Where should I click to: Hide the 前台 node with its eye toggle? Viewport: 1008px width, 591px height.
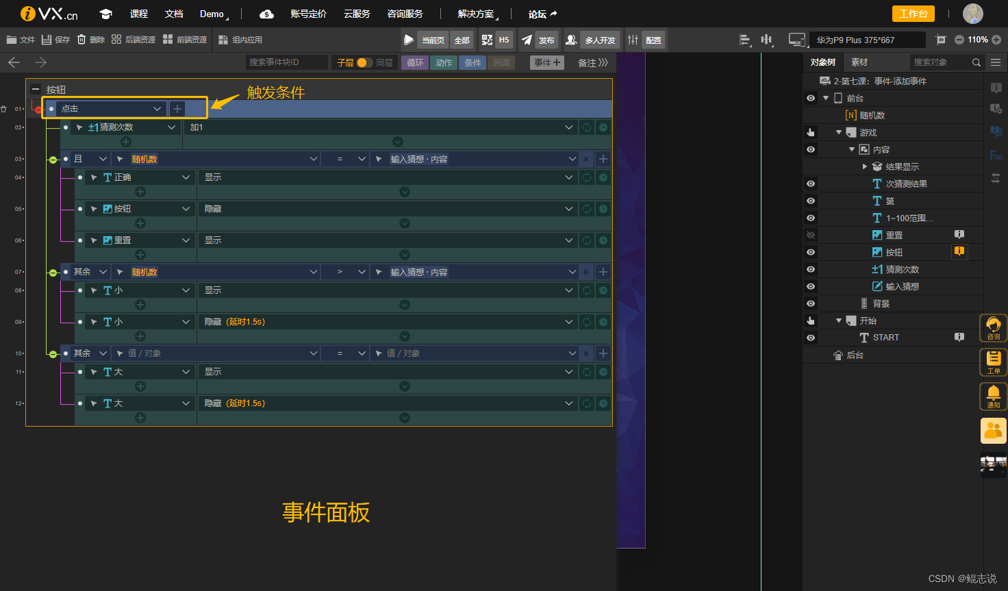tap(810, 97)
